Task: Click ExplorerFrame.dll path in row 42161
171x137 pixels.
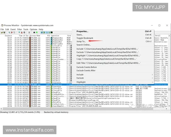Action: (83, 100)
